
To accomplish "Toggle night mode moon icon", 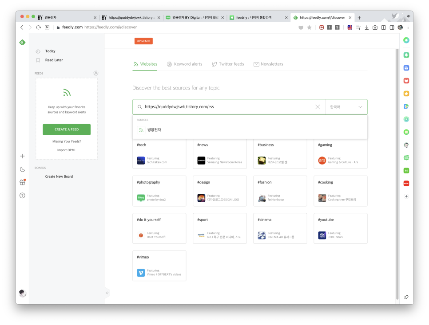I will tap(23, 169).
